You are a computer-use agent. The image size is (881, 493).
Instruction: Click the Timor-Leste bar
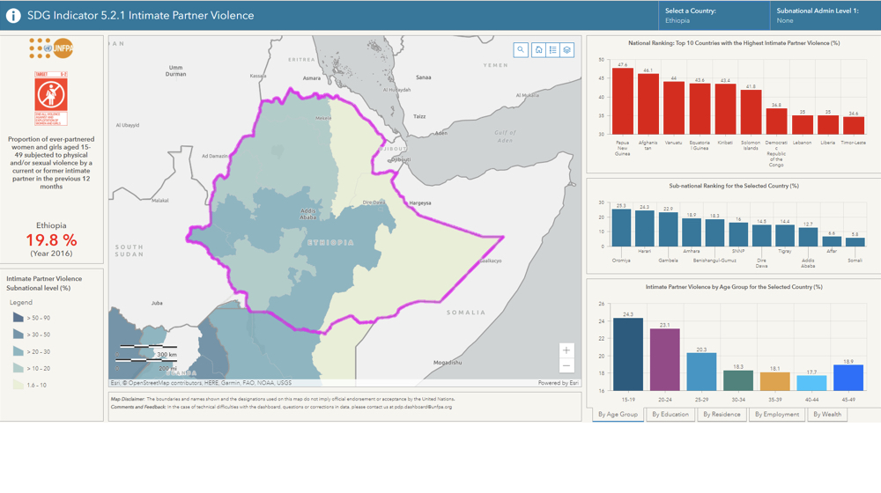(x=854, y=125)
